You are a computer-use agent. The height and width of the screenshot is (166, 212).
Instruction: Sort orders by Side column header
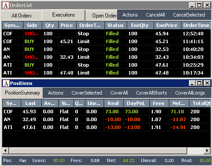coord(33,25)
